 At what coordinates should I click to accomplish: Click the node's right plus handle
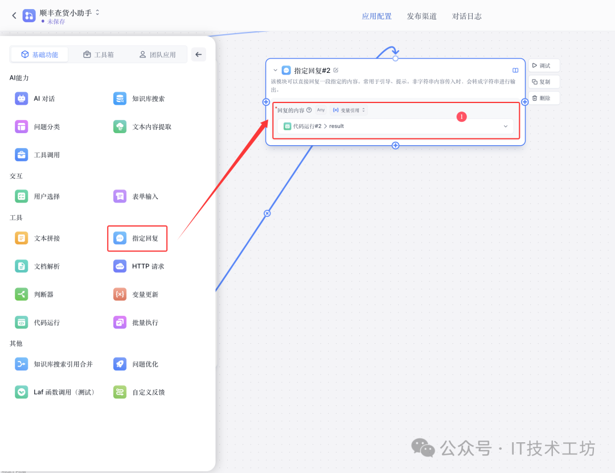[525, 102]
